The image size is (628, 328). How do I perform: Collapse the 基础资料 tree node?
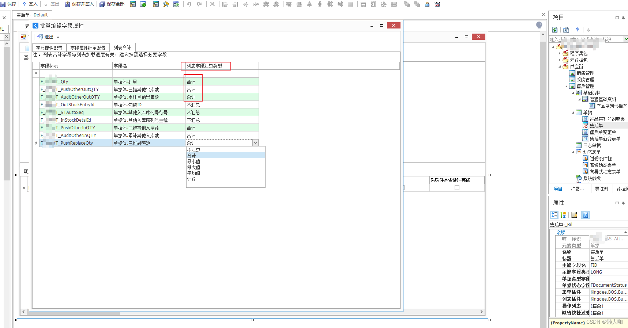tap(573, 93)
